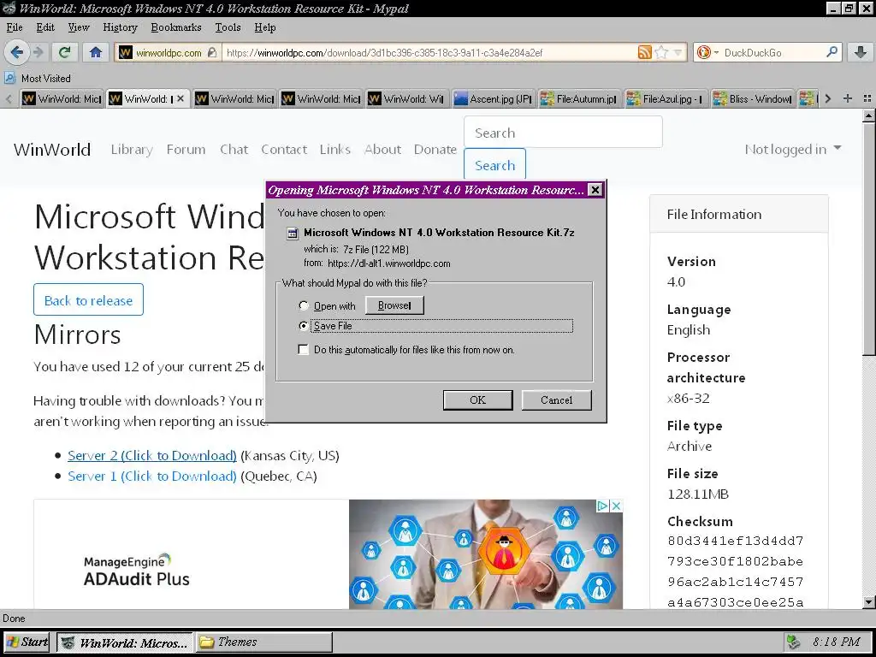The height and width of the screenshot is (657, 876).
Task: Open the Library nav link
Action: pyautogui.click(x=132, y=149)
